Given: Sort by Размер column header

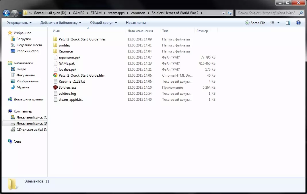Looking at the screenshot, I should click(x=202, y=31).
